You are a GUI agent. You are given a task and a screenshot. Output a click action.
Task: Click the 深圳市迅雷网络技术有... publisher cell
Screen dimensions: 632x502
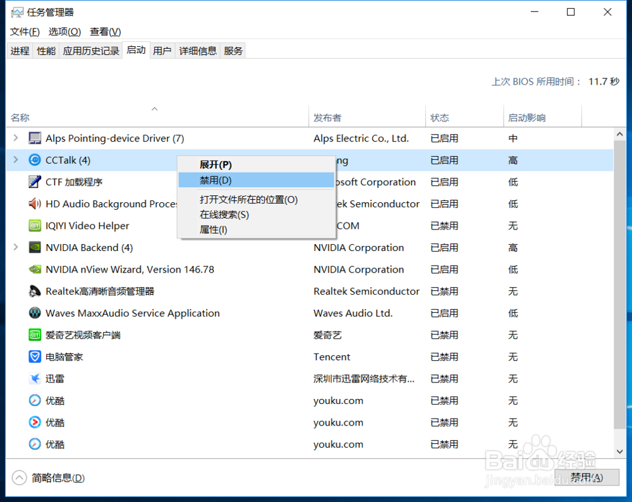point(363,379)
